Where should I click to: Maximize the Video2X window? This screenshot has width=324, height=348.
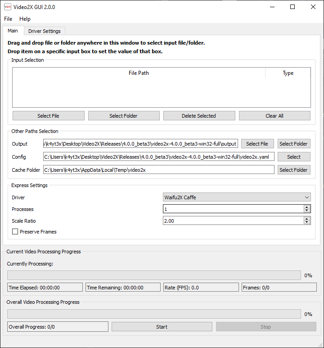292,7
